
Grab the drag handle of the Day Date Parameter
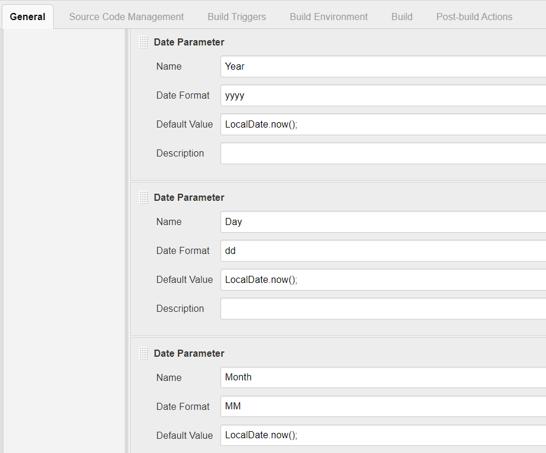click(x=144, y=198)
